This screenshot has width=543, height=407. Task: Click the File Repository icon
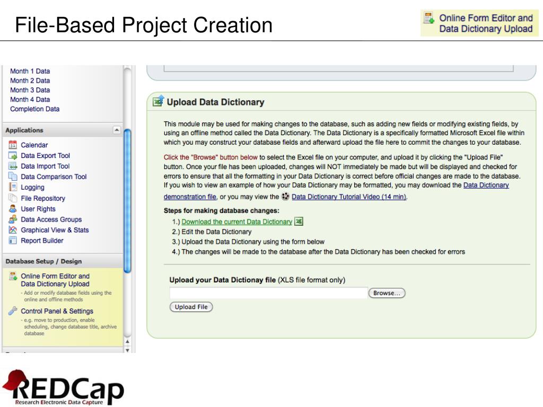13,198
